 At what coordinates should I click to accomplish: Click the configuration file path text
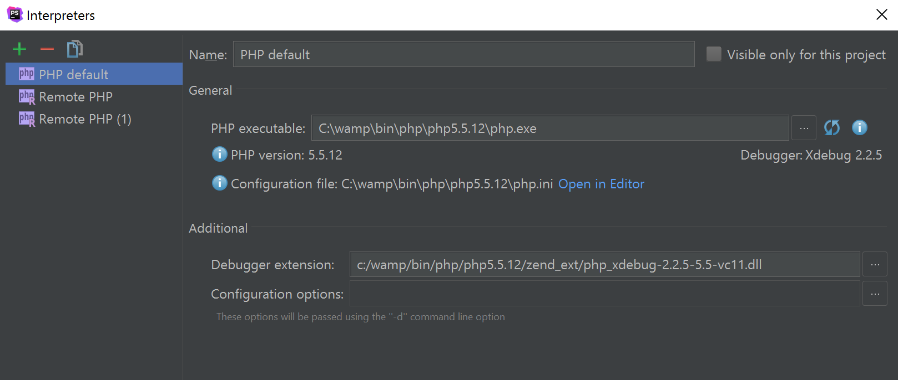point(447,184)
